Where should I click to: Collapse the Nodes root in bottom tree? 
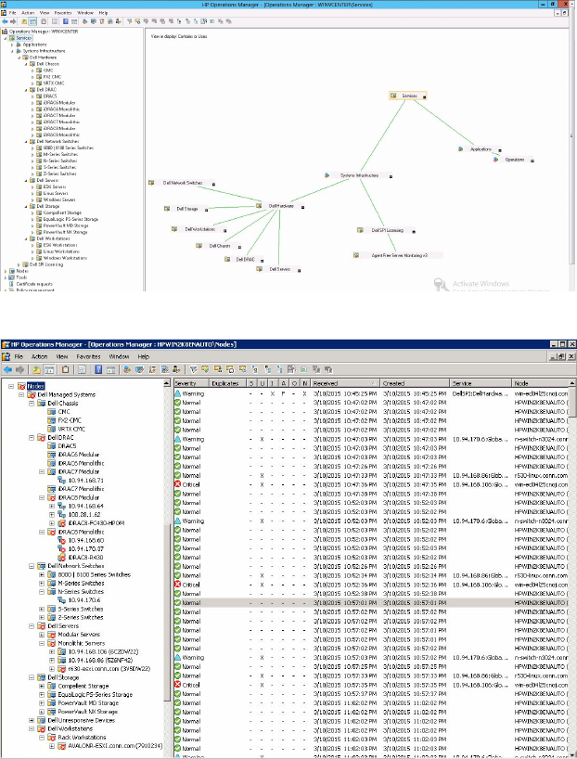10,386
